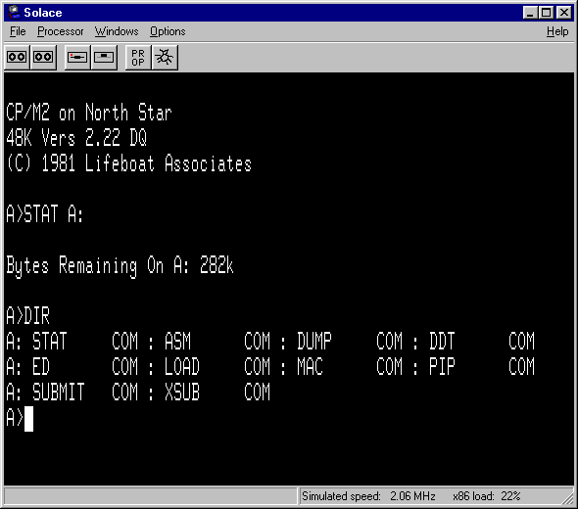578x509 pixels.
Task: Click 'Bytes Remaining On A: 282k' text
Action: [x=120, y=266]
